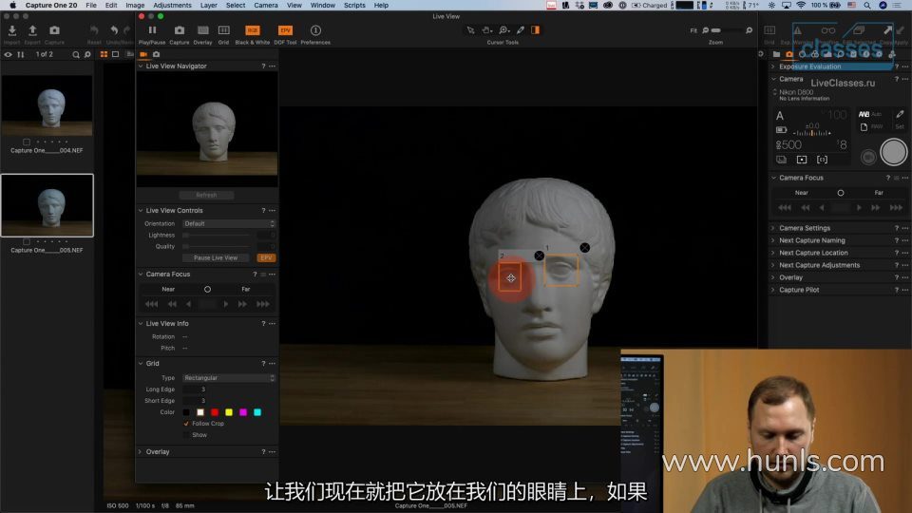Select the Capture One 005.NEF thumbnail
Viewport: 912px width, 513px height.
click(x=47, y=205)
